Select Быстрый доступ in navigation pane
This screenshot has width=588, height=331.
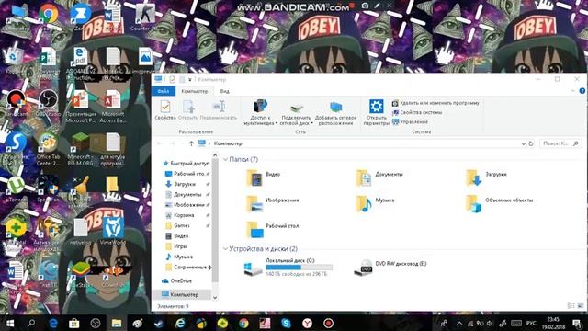coord(186,164)
